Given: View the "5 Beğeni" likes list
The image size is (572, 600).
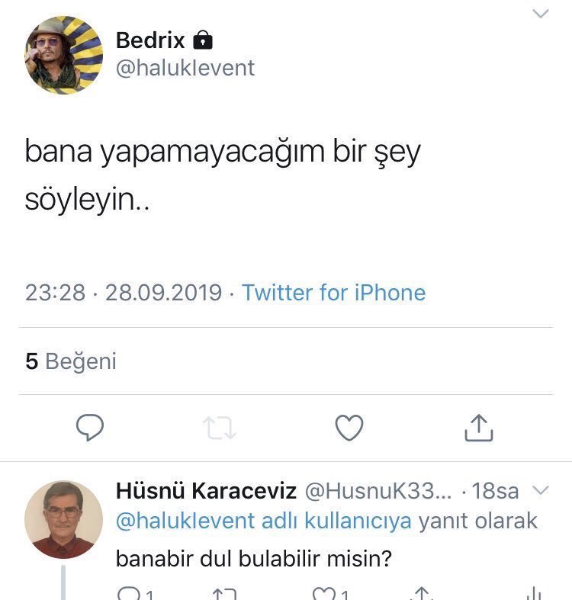Looking at the screenshot, I should point(71,361).
